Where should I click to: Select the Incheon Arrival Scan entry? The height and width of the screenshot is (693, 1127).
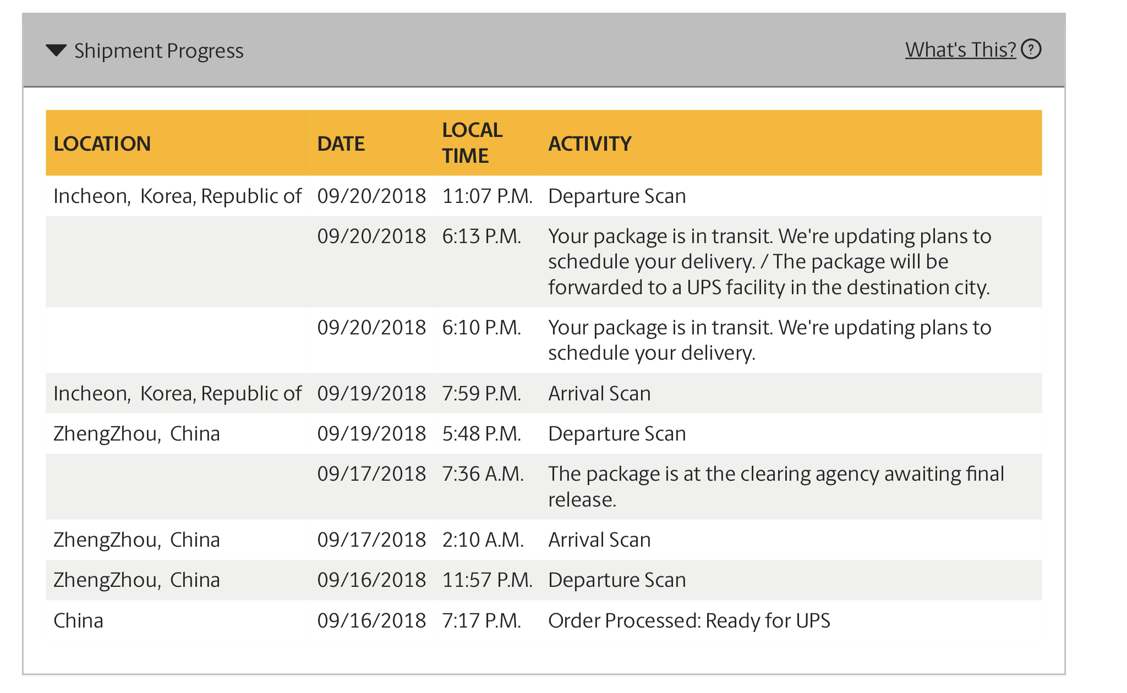[x=544, y=393]
